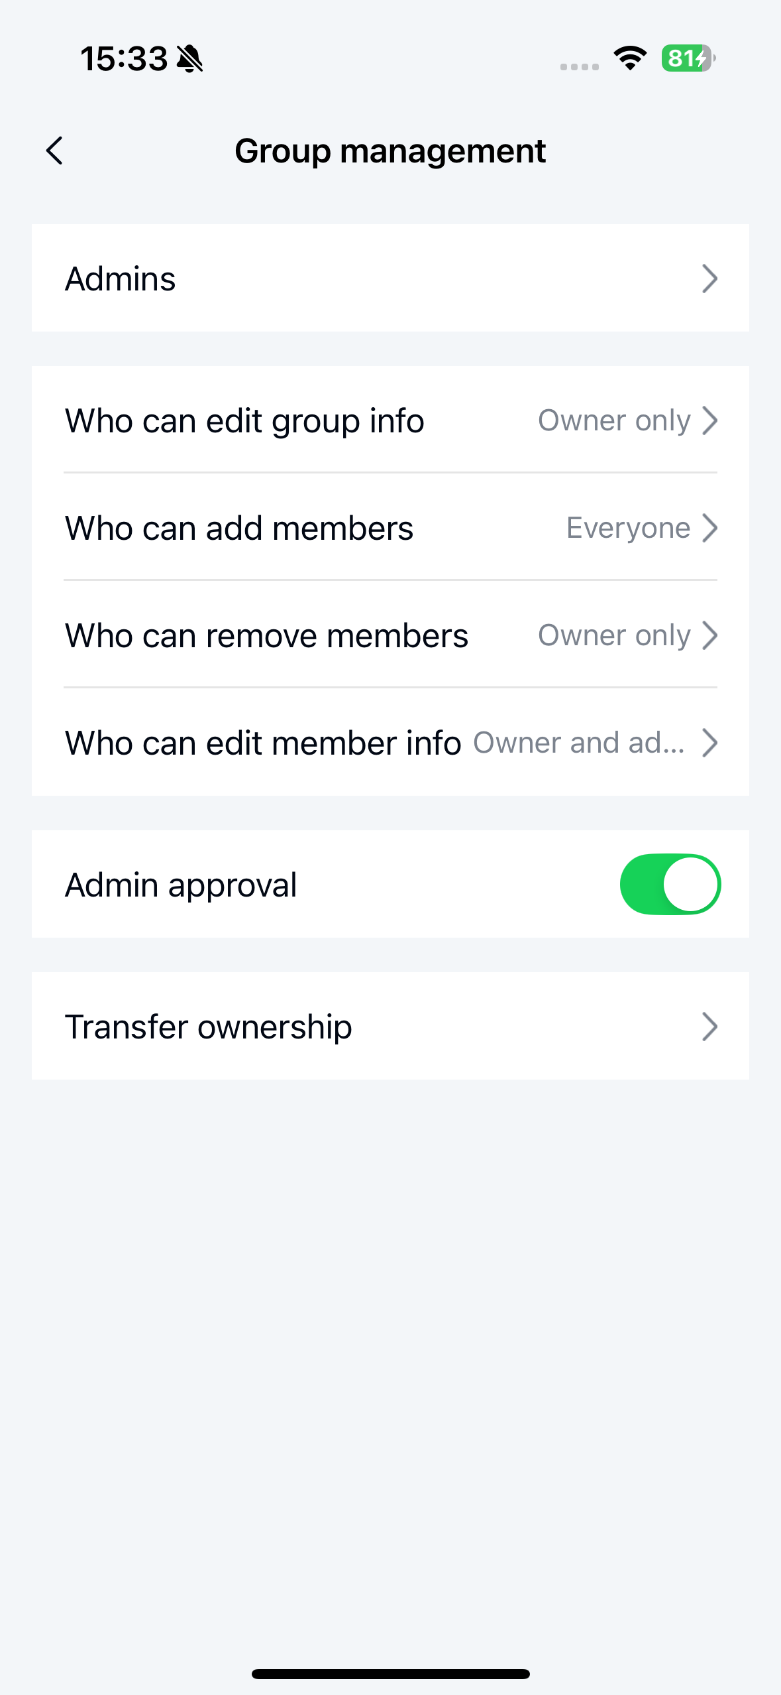
Task: Open add members chevron
Action: [709, 528]
